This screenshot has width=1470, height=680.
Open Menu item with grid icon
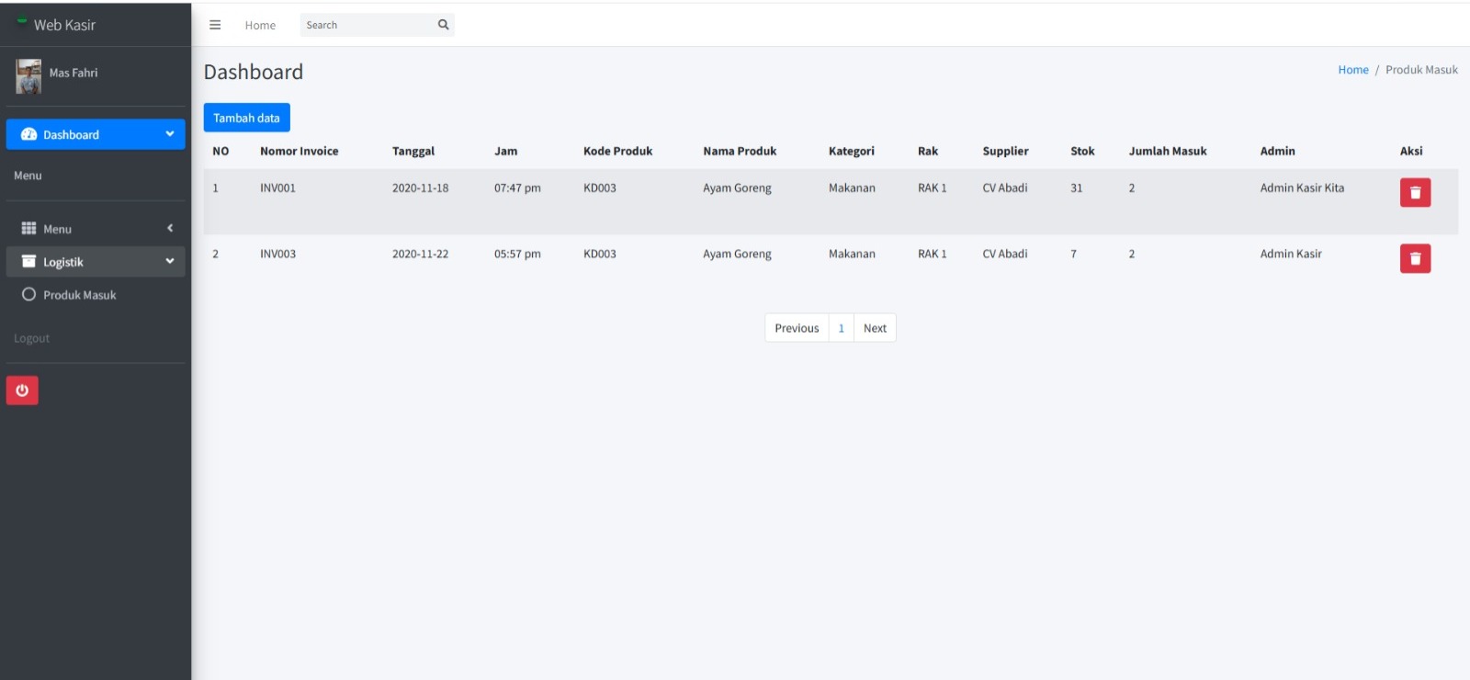point(96,228)
